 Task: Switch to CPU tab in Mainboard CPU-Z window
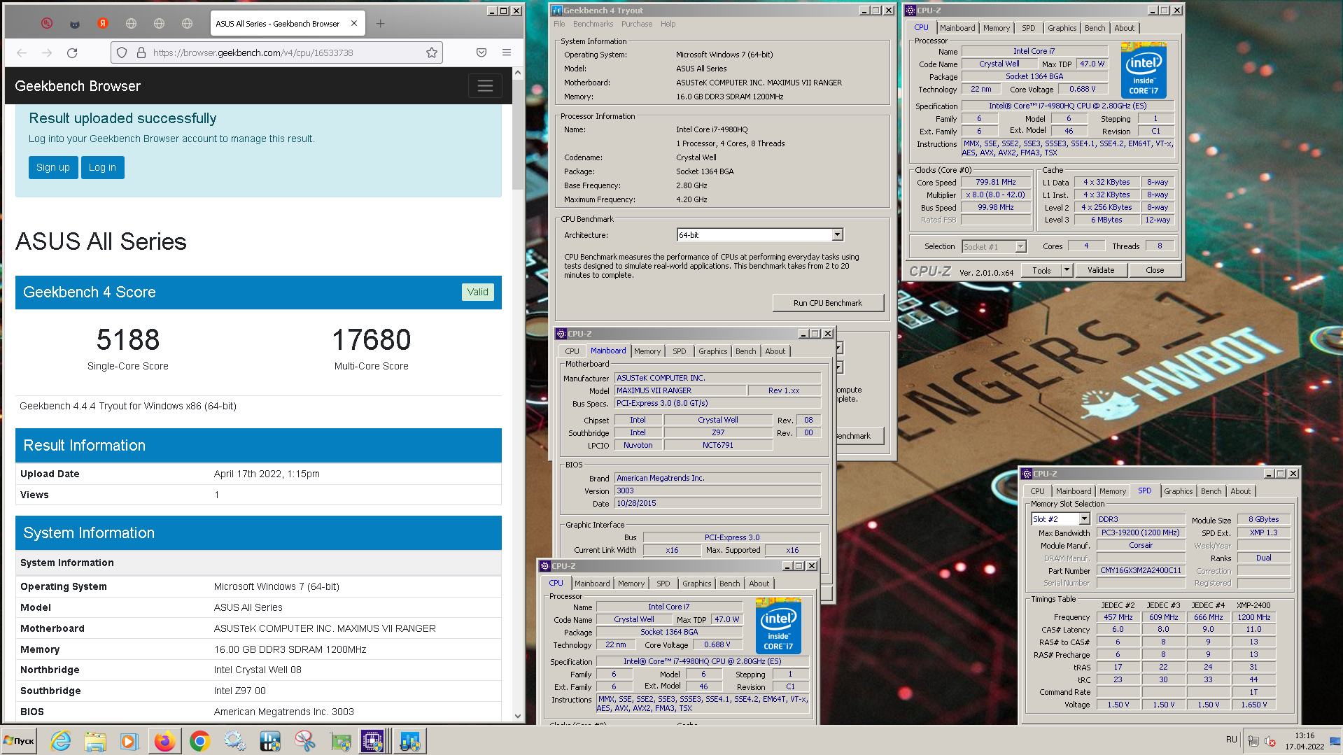(572, 351)
